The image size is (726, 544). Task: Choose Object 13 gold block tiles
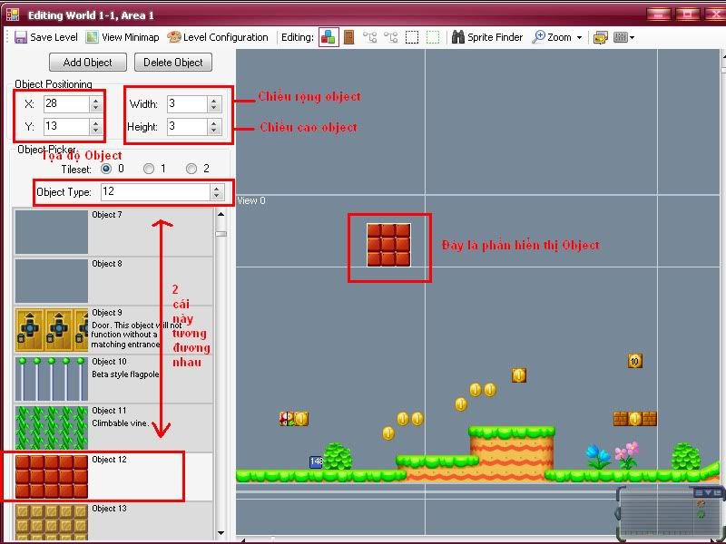[x=113, y=522]
